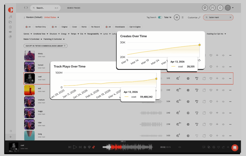This screenshot has width=246, height=156.
Task: Select the compact list view icon
Action: 182,17
